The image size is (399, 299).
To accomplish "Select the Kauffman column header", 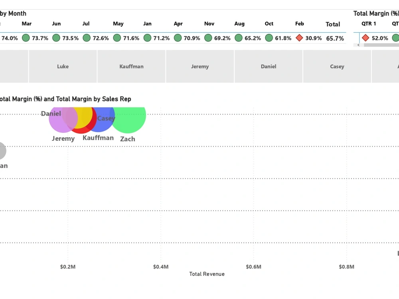I will [x=131, y=67].
